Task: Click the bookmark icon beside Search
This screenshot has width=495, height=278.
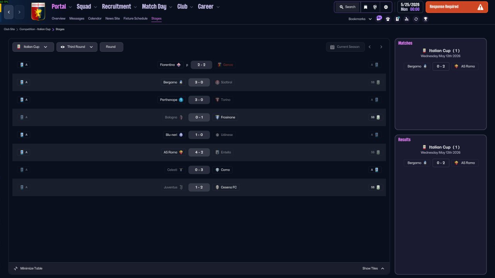Action: pyautogui.click(x=365, y=7)
